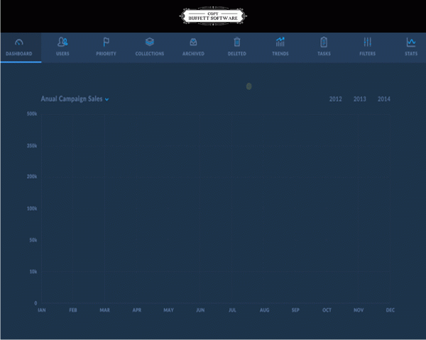Switch chart to year 2013
The width and height of the screenshot is (426, 340).
[x=360, y=99]
